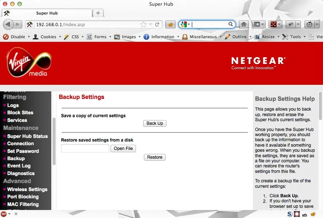
Task: Close the add-on bar with the X
Action: pyautogui.click(x=16, y=214)
